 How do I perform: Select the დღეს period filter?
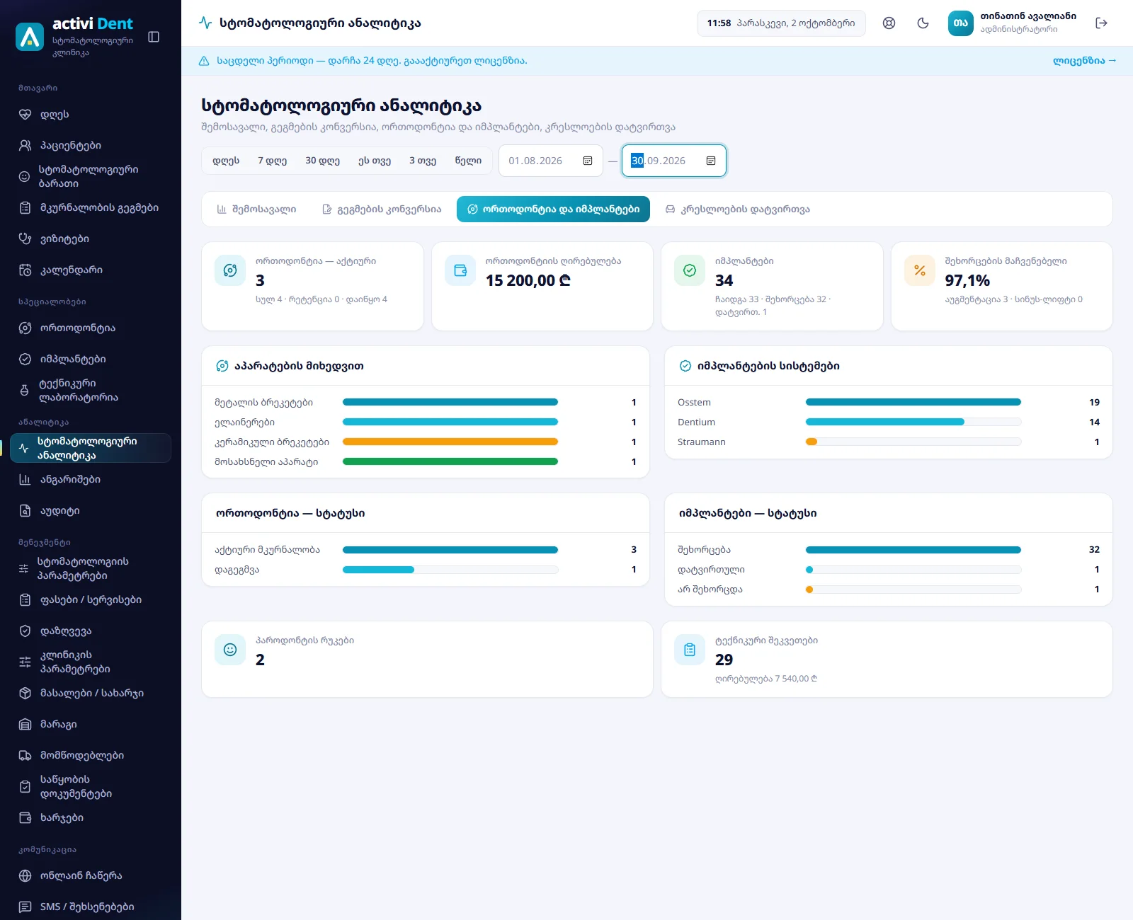[226, 161]
